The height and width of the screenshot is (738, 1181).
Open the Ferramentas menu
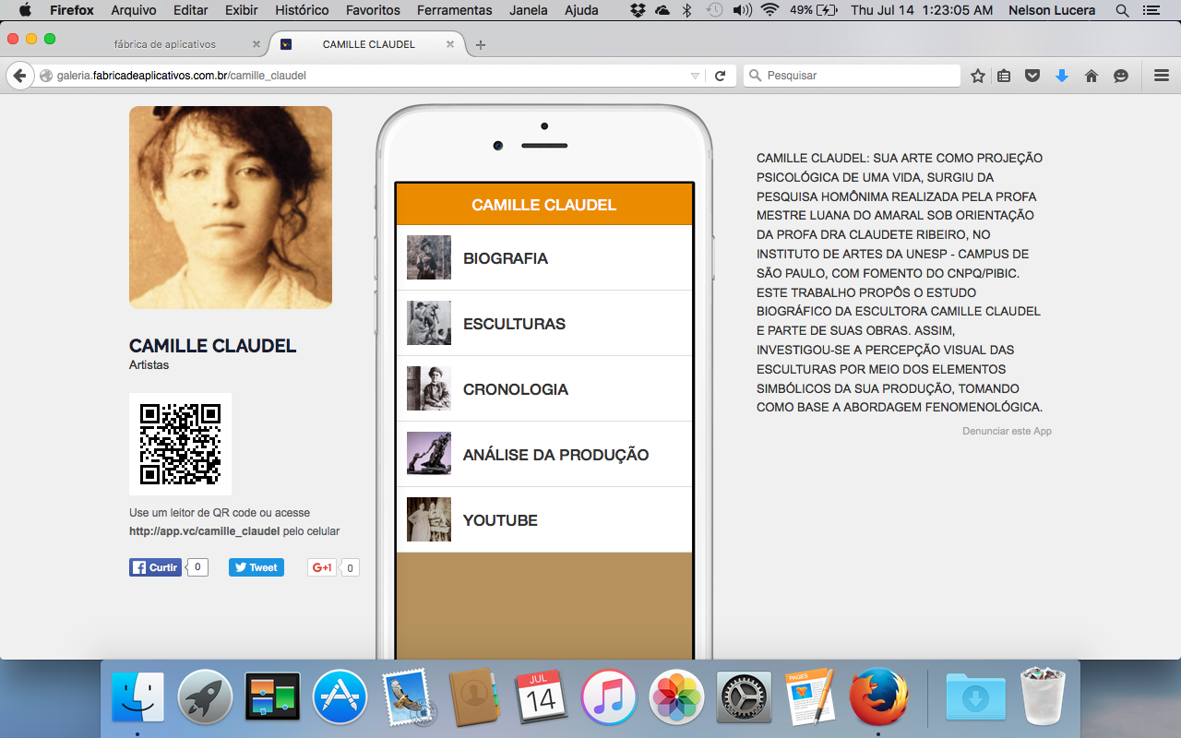454,10
